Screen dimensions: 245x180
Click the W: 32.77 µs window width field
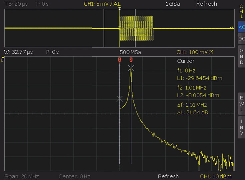pos(18,52)
